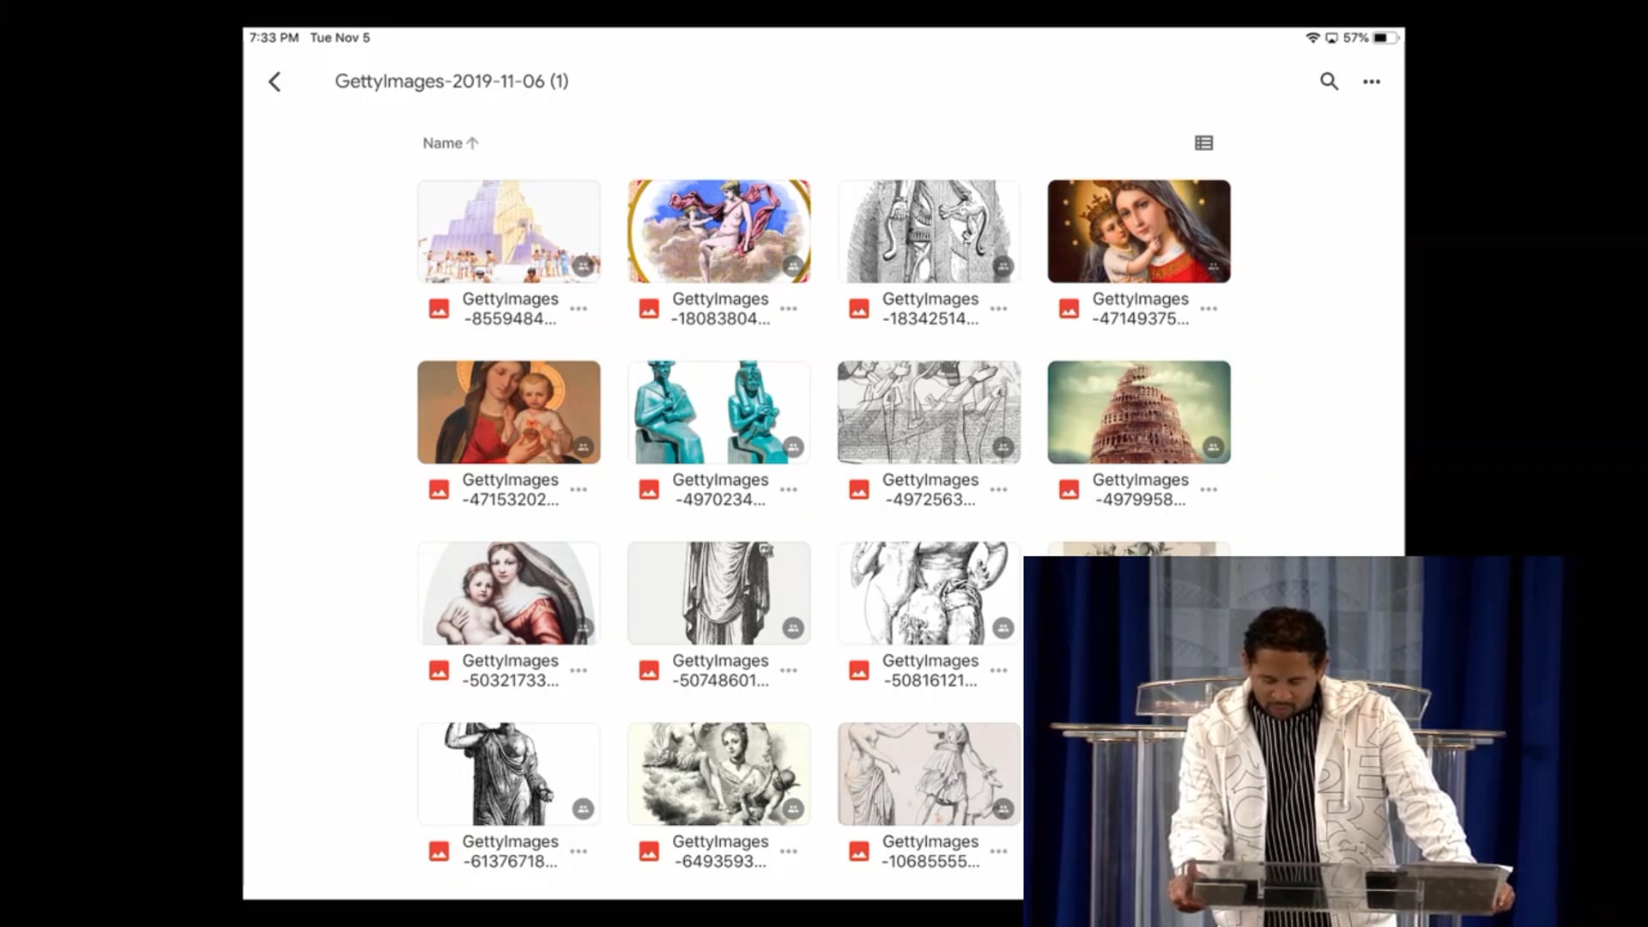Open the Tower of Babel painting thumbnail
The image size is (1648, 927).
coord(1138,412)
